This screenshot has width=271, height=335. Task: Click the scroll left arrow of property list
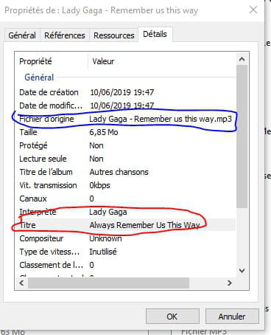(x=21, y=283)
